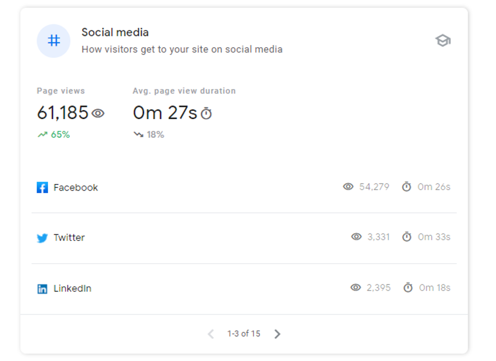496x361 pixels.
Task: Click the 18% duration decrease indicator
Action: 149,134
